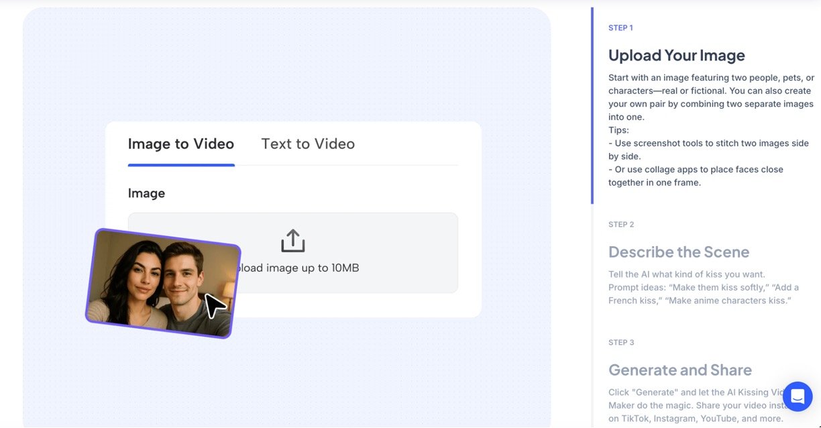This screenshot has width=821, height=428.
Task: Select the Image to Video tab
Action: tap(181, 144)
